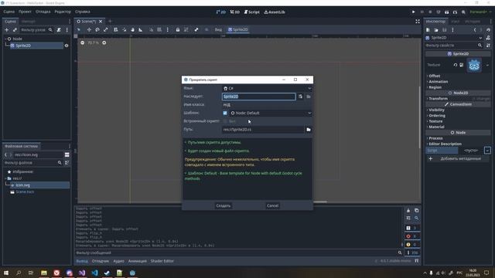Open the Texture dropdown arrow
This screenshot has height=278, width=495.
click(x=487, y=65)
